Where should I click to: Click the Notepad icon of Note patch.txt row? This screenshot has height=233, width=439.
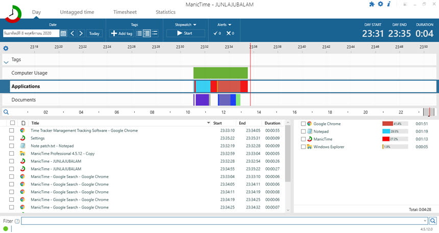pyautogui.click(x=22, y=145)
